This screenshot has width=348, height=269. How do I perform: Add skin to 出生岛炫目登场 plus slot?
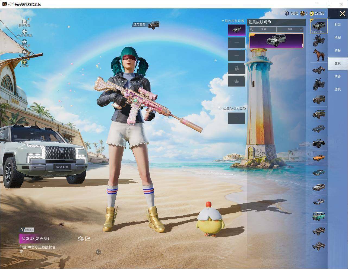pyautogui.click(x=237, y=118)
